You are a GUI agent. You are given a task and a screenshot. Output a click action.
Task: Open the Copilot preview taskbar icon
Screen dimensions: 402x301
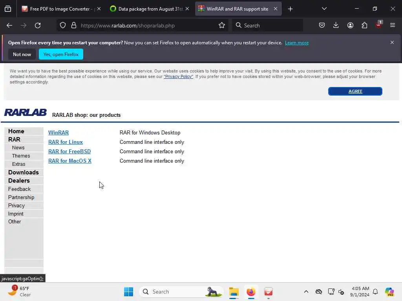[390, 292]
